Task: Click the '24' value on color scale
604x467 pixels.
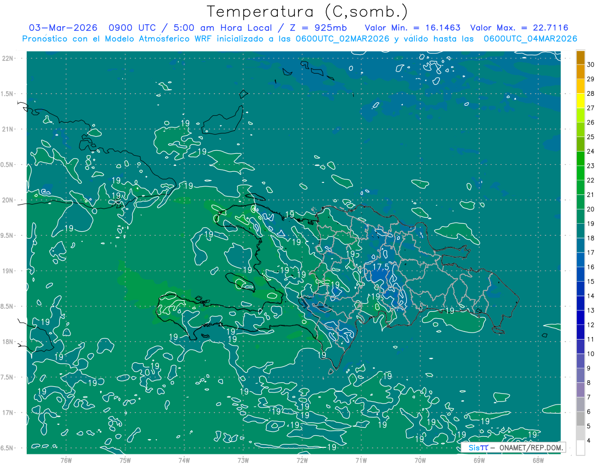Action: coord(590,151)
